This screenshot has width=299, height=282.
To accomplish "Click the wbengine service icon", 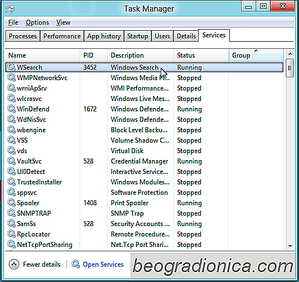I will (12, 130).
